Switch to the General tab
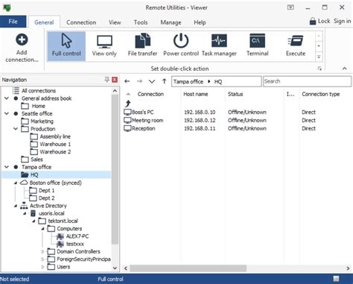The height and width of the screenshot is (284, 353). 44,22
